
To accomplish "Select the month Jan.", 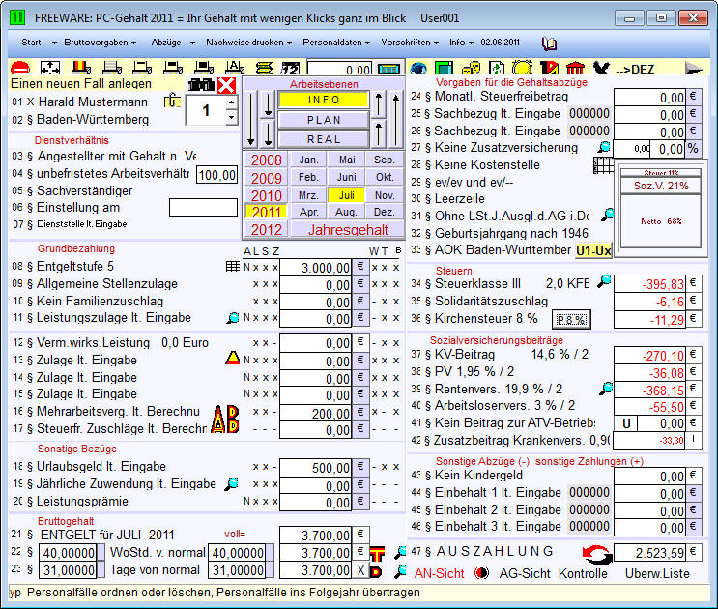I will point(308,159).
